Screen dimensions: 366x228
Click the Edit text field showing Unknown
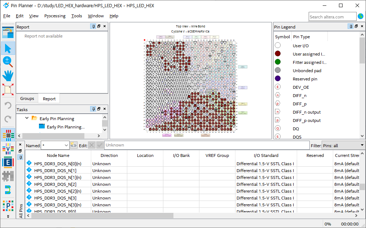(207, 145)
